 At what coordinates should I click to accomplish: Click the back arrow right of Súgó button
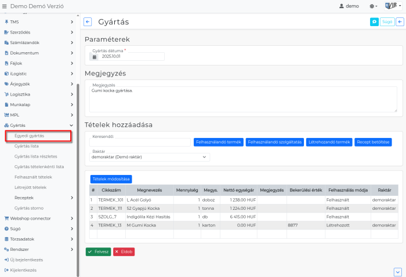(400, 22)
